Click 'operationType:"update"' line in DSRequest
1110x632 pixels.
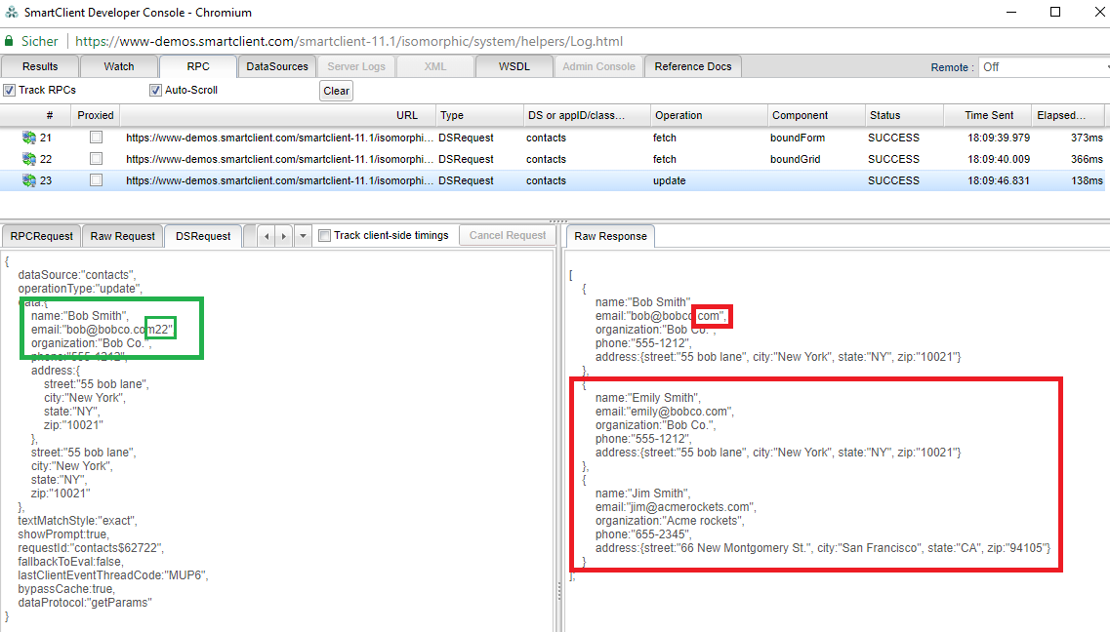(x=80, y=289)
